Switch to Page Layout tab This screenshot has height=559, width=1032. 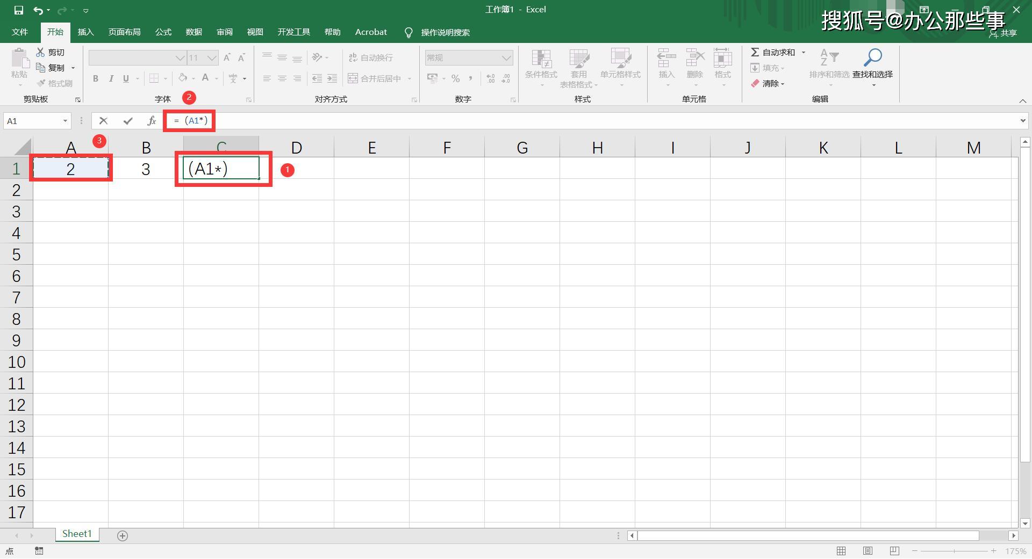(124, 32)
